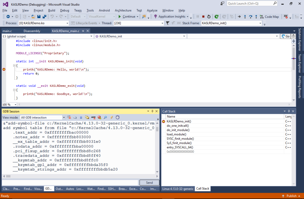The image size is (304, 199).
Task: Stop debugging with the red square icon
Action: click(203, 16)
